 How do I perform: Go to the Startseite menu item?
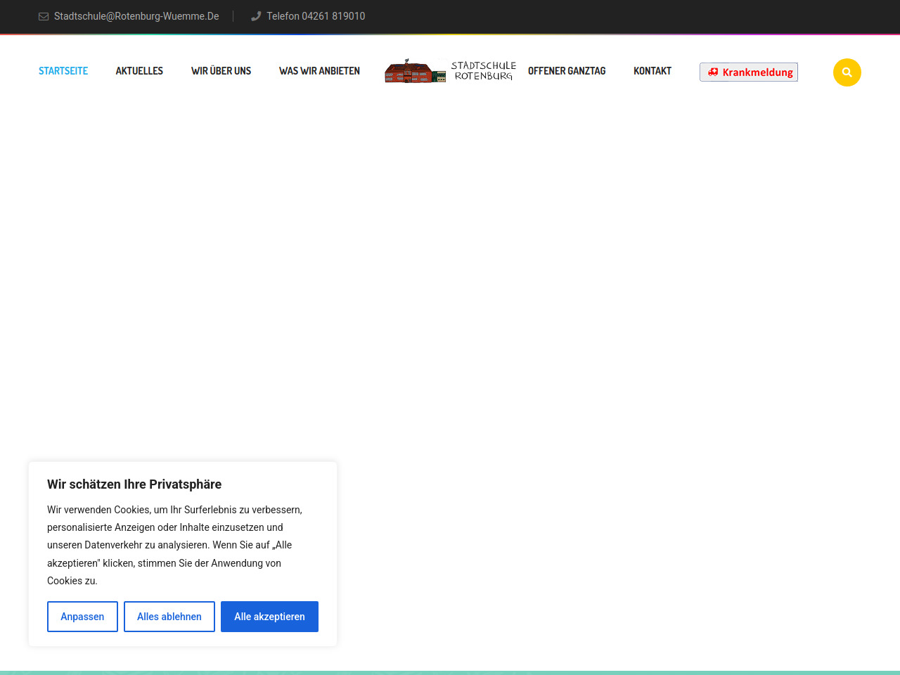click(63, 71)
